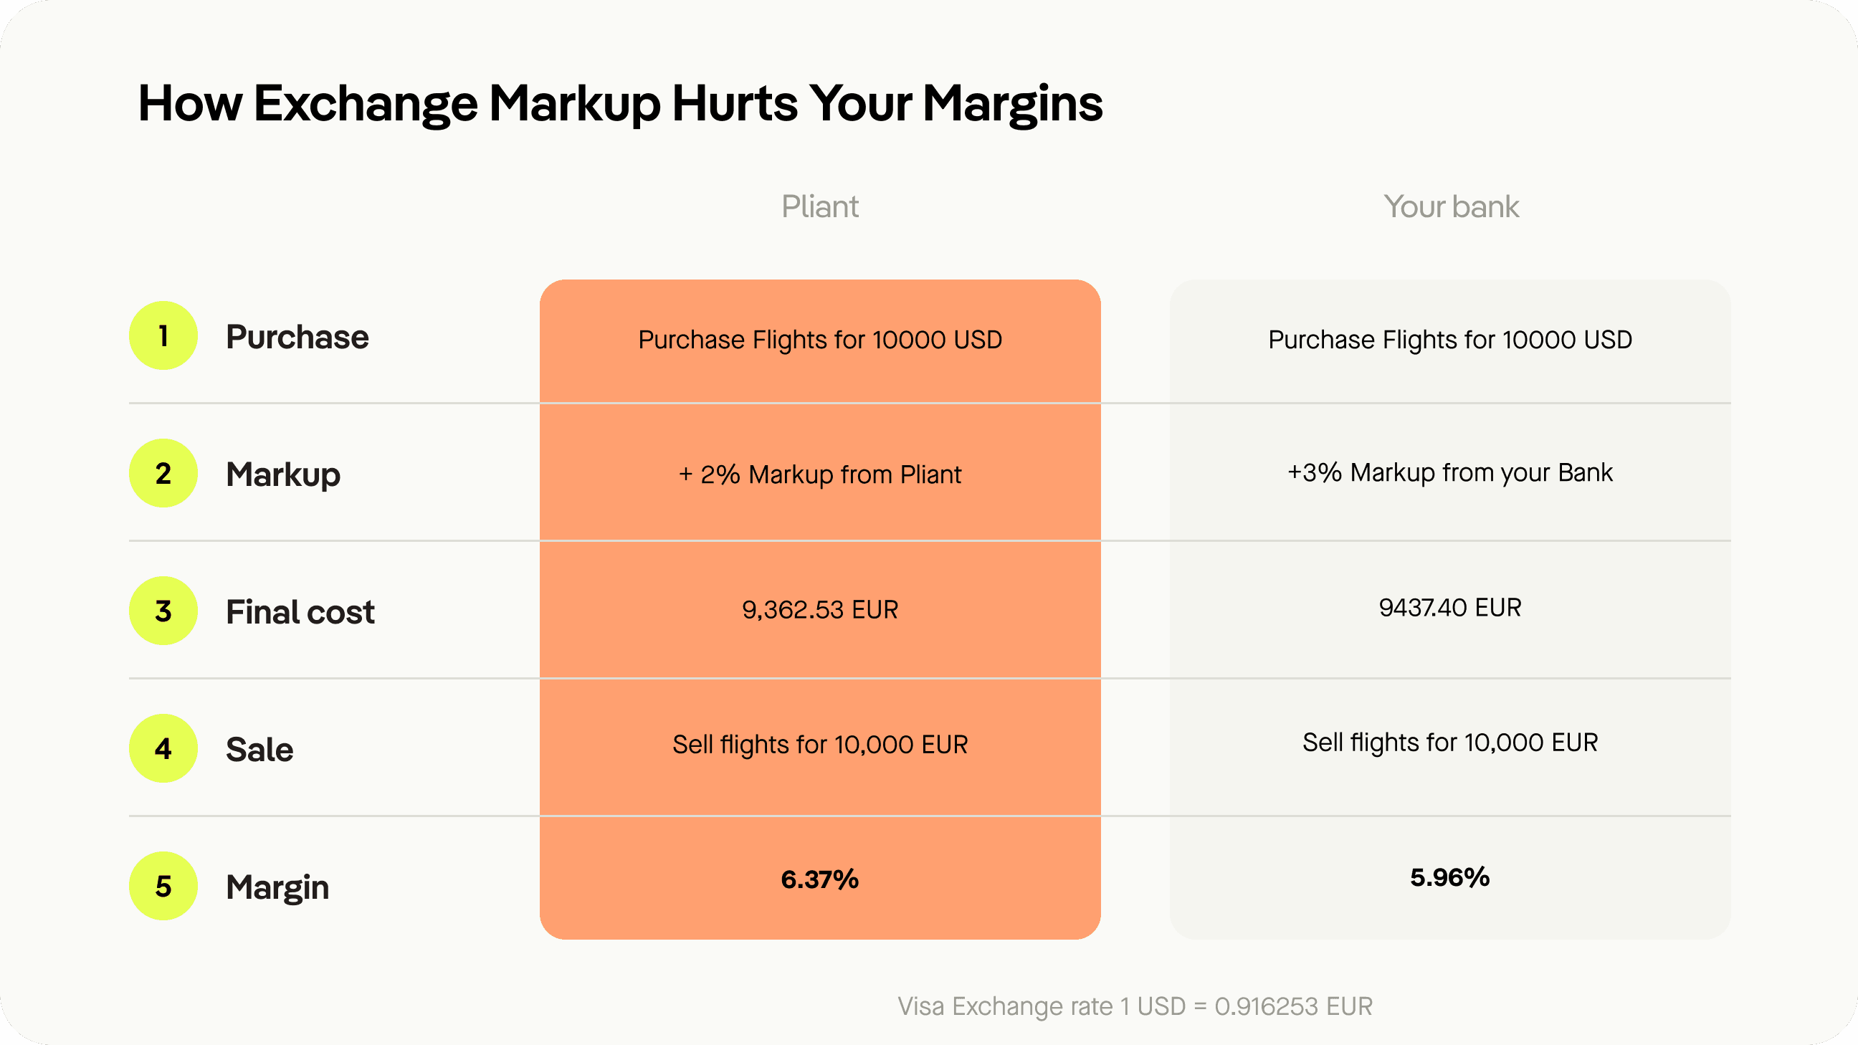Click the "How Exchange Markup Hurts Your Margins" title
Screen dimensions: 1858x1045
[620, 104]
